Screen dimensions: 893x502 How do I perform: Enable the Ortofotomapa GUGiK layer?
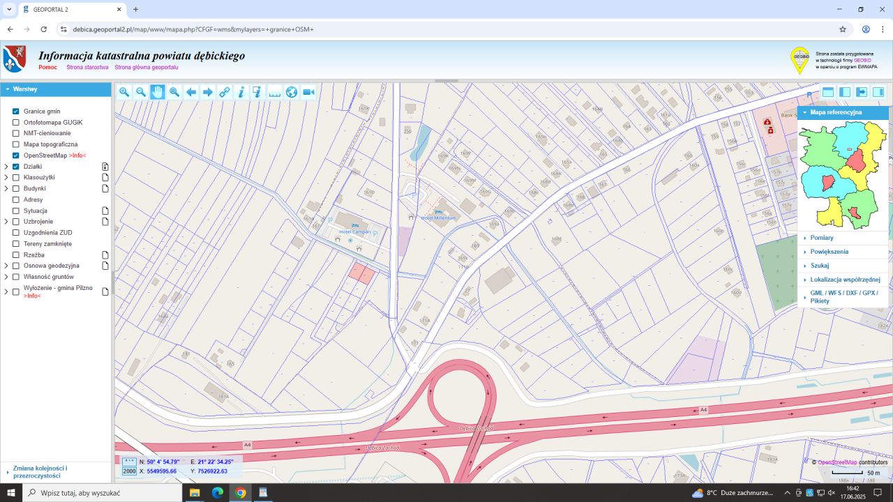(x=16, y=122)
